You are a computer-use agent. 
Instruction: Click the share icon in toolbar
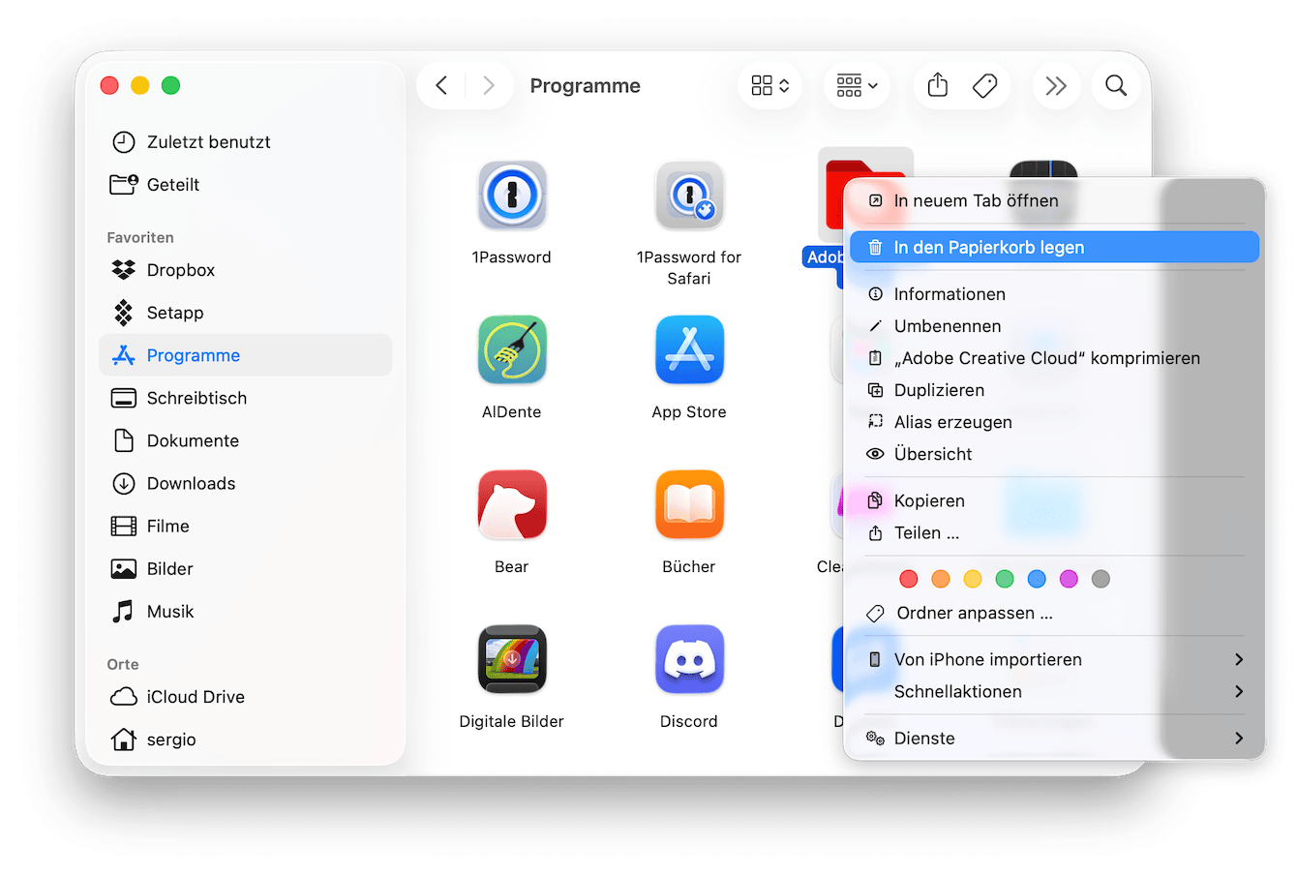point(937,86)
